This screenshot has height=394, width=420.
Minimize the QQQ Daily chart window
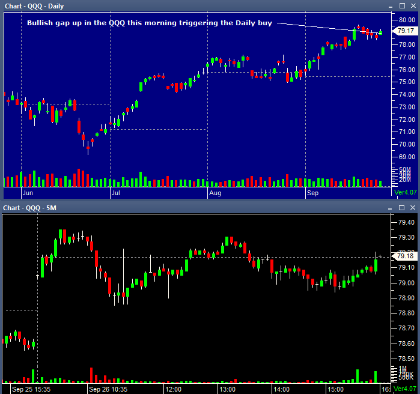click(391, 7)
